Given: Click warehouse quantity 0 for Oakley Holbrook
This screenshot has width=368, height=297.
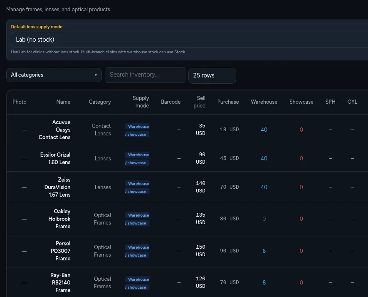Looking at the screenshot, I should pos(264,219).
